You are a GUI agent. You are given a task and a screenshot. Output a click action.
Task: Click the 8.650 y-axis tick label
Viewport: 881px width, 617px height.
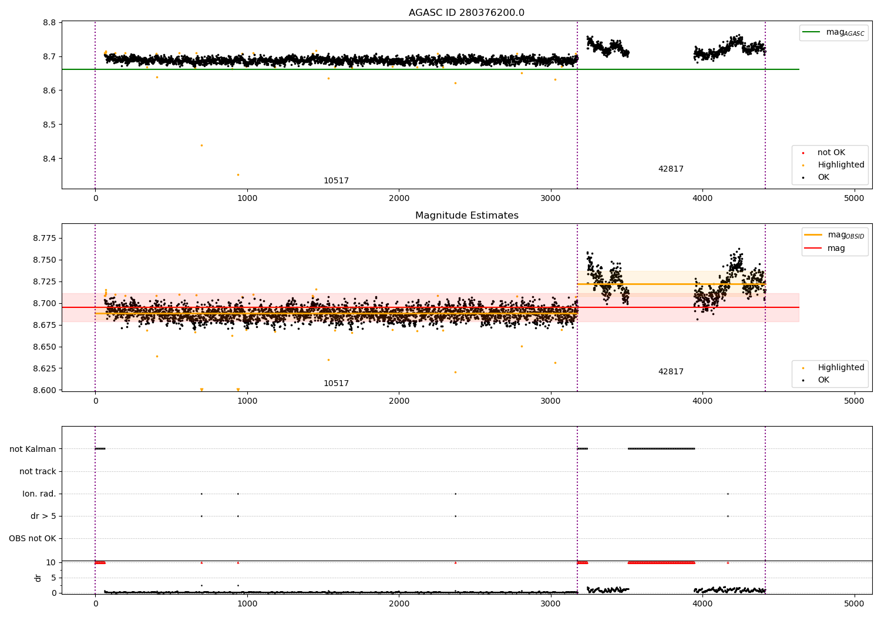coord(45,347)
